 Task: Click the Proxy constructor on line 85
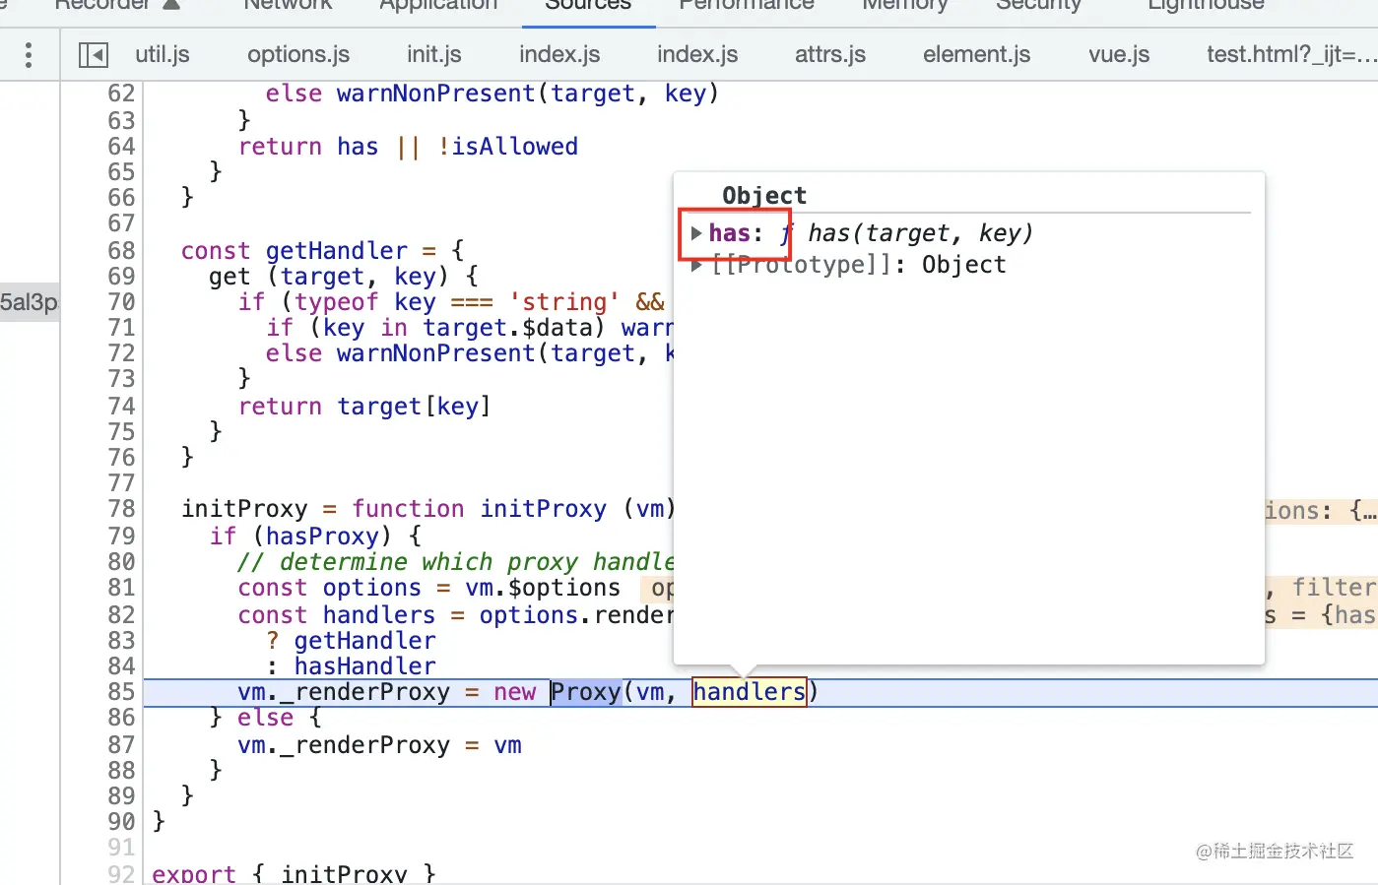pyautogui.click(x=586, y=692)
